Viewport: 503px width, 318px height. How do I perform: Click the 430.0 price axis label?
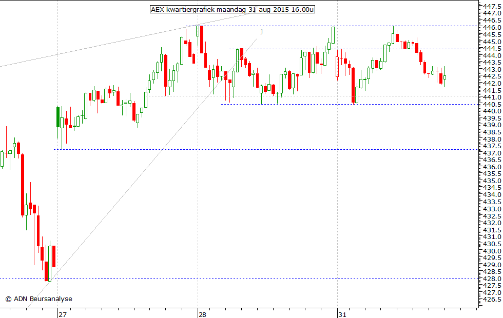492,251
